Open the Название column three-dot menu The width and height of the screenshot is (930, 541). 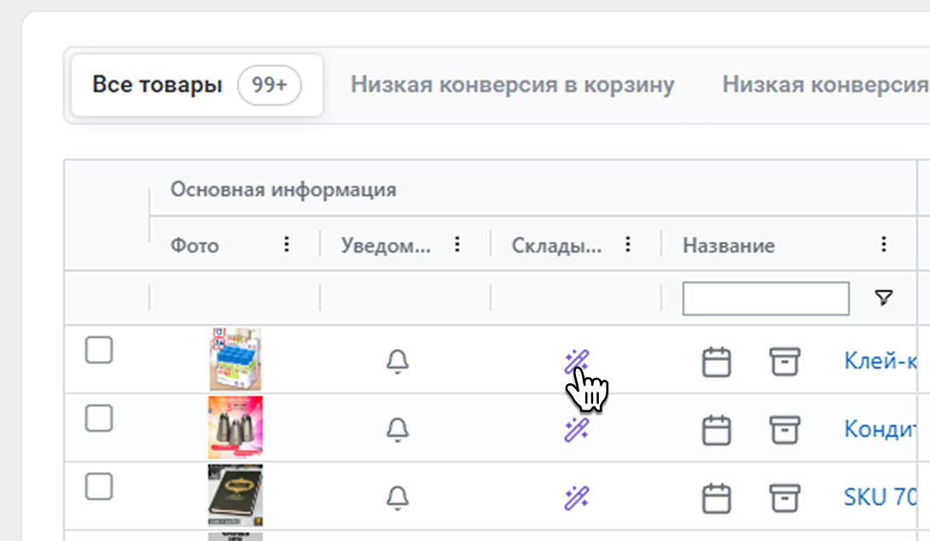[884, 246]
